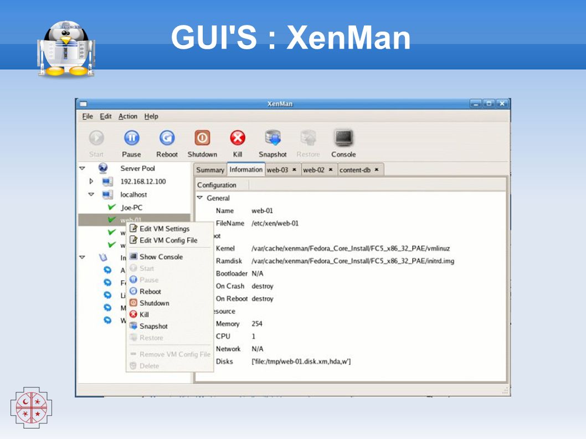
Task: Click the 192.168.12.100 server icon
Action: point(107,182)
